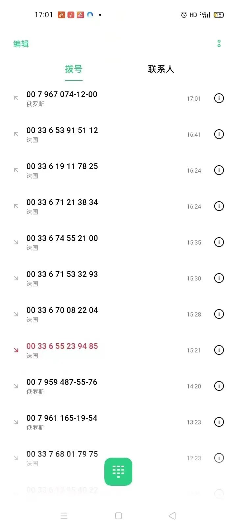Show info for 00 7 959 487-55-76
237x528 pixels.
click(x=219, y=386)
